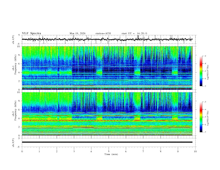Click the ch.3 flat voltage trace
This screenshot has height=170, width=220.
[x=107, y=142]
